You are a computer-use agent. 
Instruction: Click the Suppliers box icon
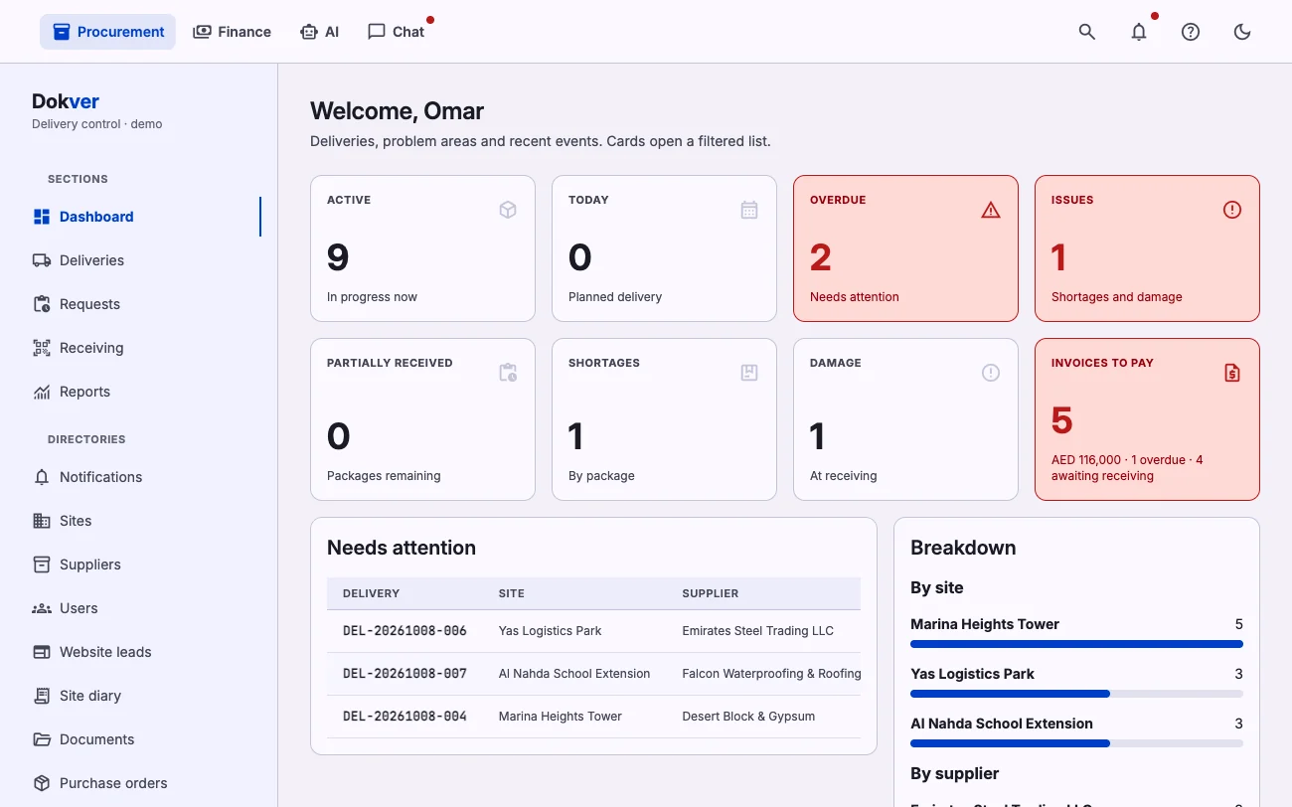pyautogui.click(x=42, y=565)
